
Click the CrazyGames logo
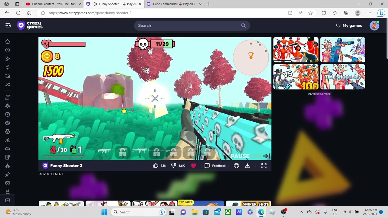pos(30,25)
